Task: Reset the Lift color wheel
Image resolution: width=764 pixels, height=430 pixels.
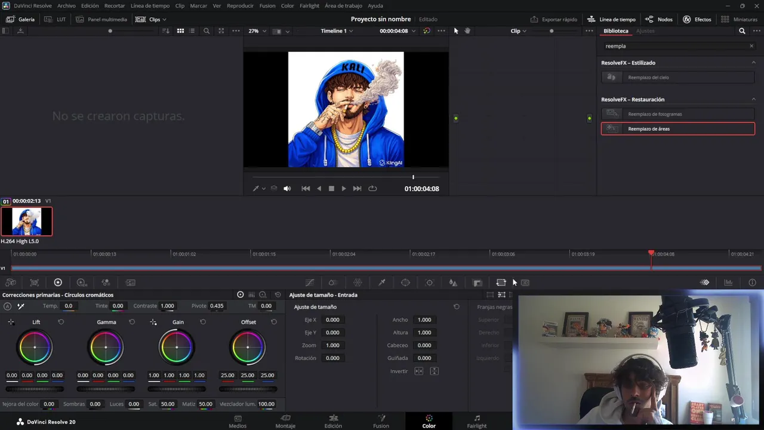Action: click(61, 322)
